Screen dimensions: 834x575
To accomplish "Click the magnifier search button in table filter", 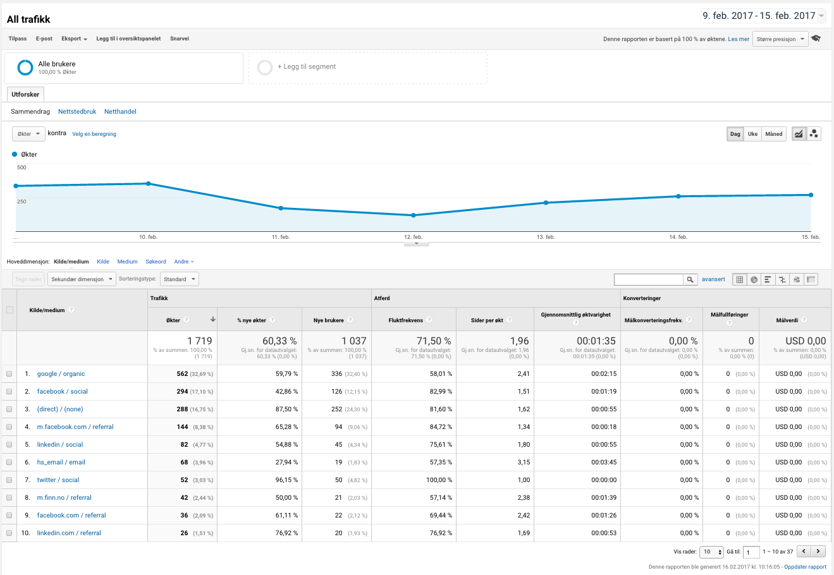I will click(x=690, y=279).
